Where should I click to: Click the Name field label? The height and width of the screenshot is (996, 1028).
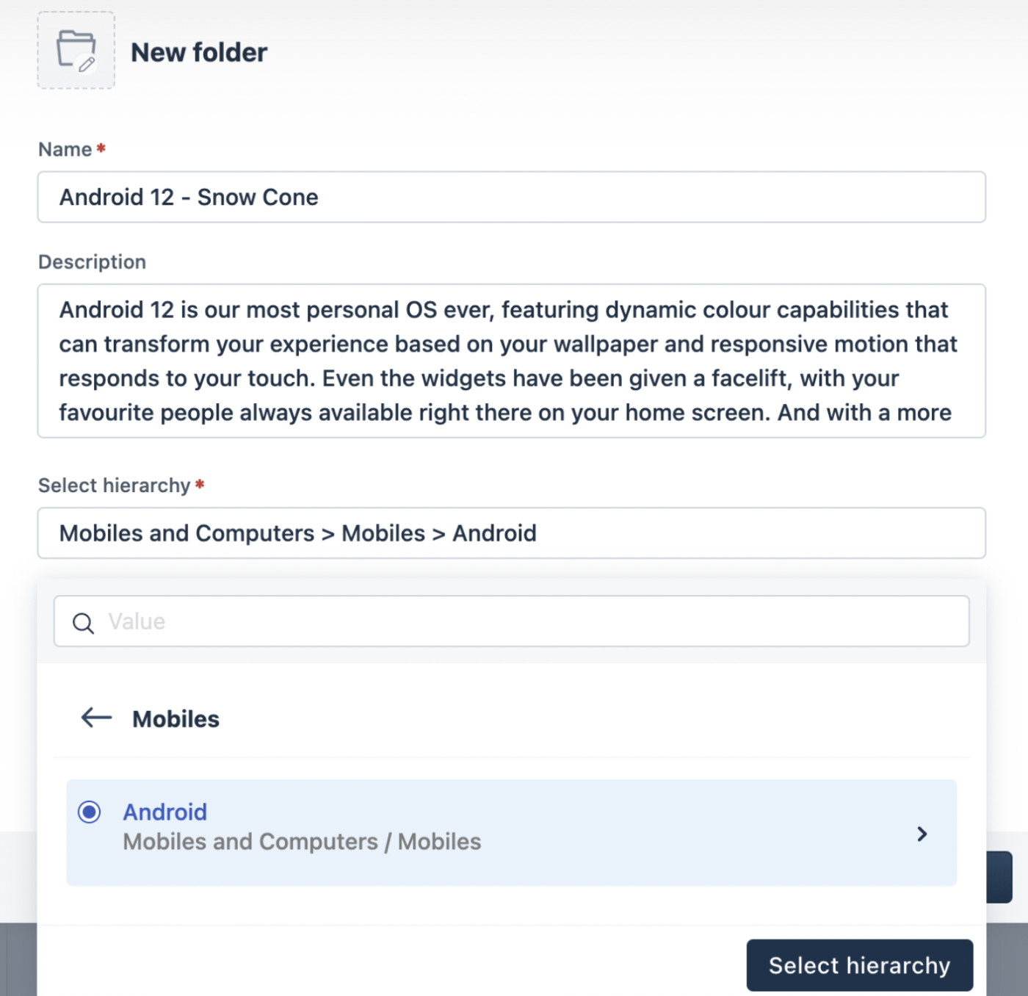point(65,150)
